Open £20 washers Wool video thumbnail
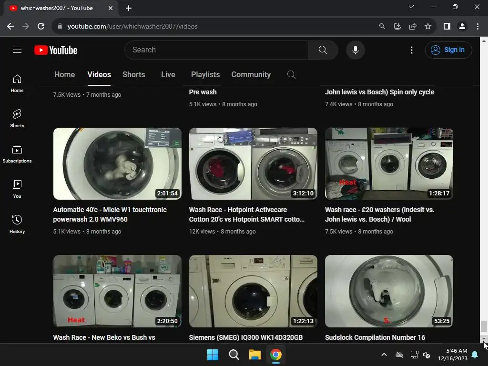 [389, 164]
